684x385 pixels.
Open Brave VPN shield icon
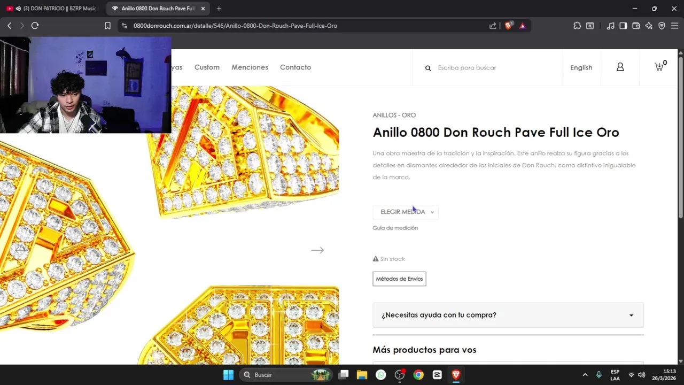tap(662, 26)
